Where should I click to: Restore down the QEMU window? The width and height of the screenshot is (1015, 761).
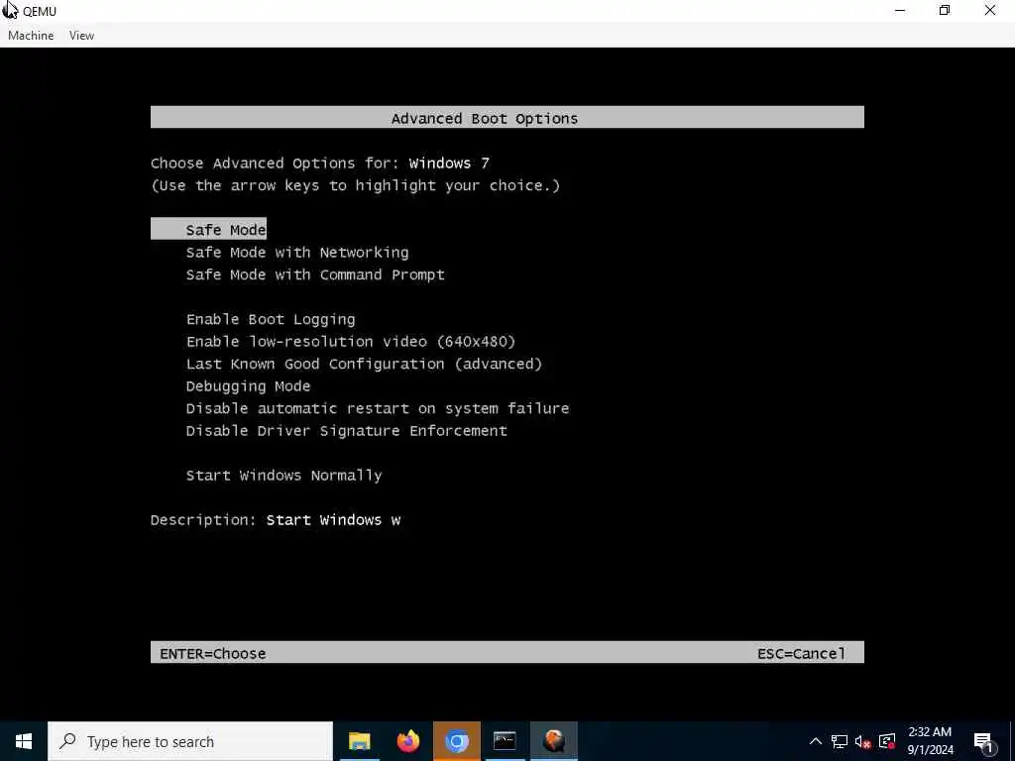tap(945, 10)
